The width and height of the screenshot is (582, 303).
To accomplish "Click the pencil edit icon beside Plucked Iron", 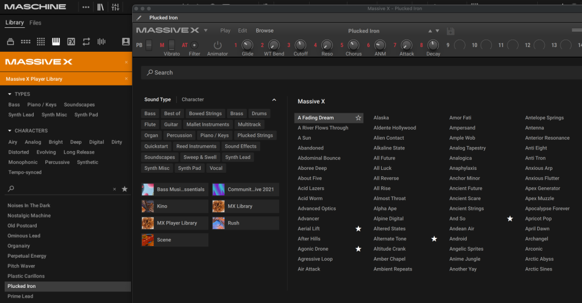I will [x=139, y=17].
